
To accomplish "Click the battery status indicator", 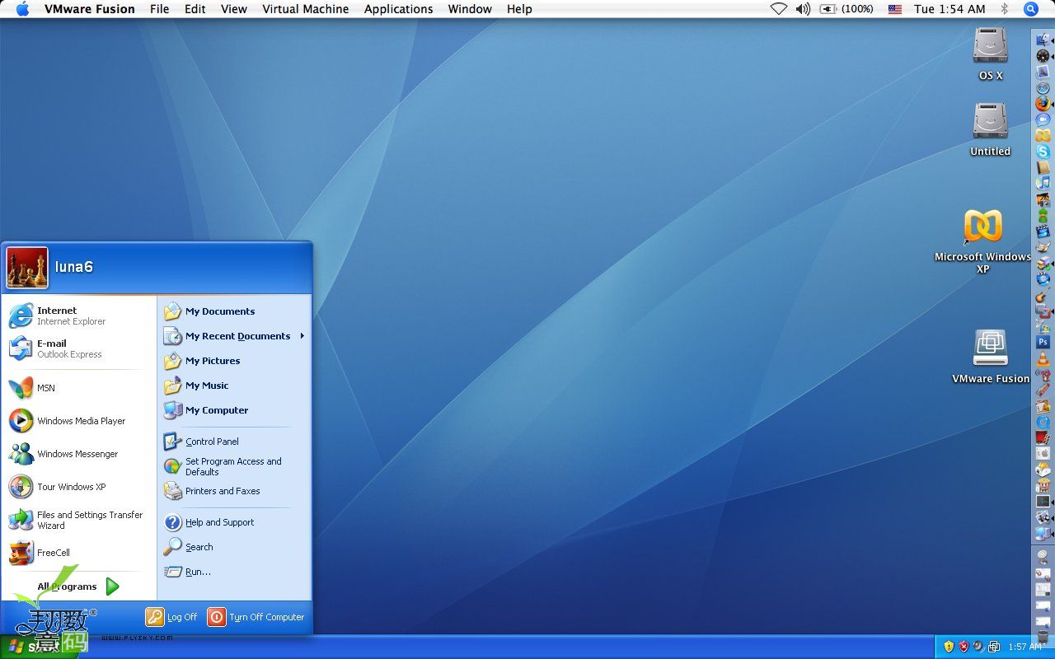I will click(x=846, y=9).
